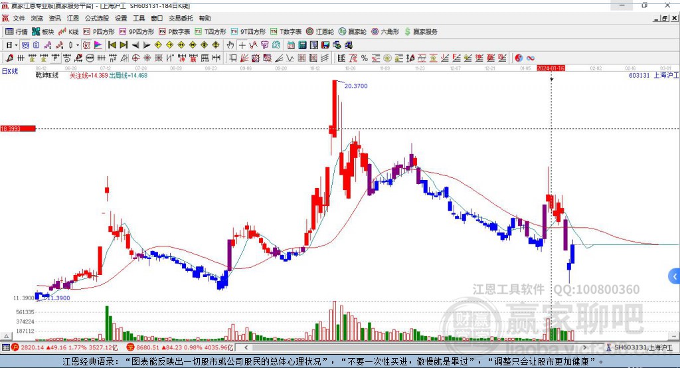
Task: Expand the blue side panel arrow
Action: [675, 276]
